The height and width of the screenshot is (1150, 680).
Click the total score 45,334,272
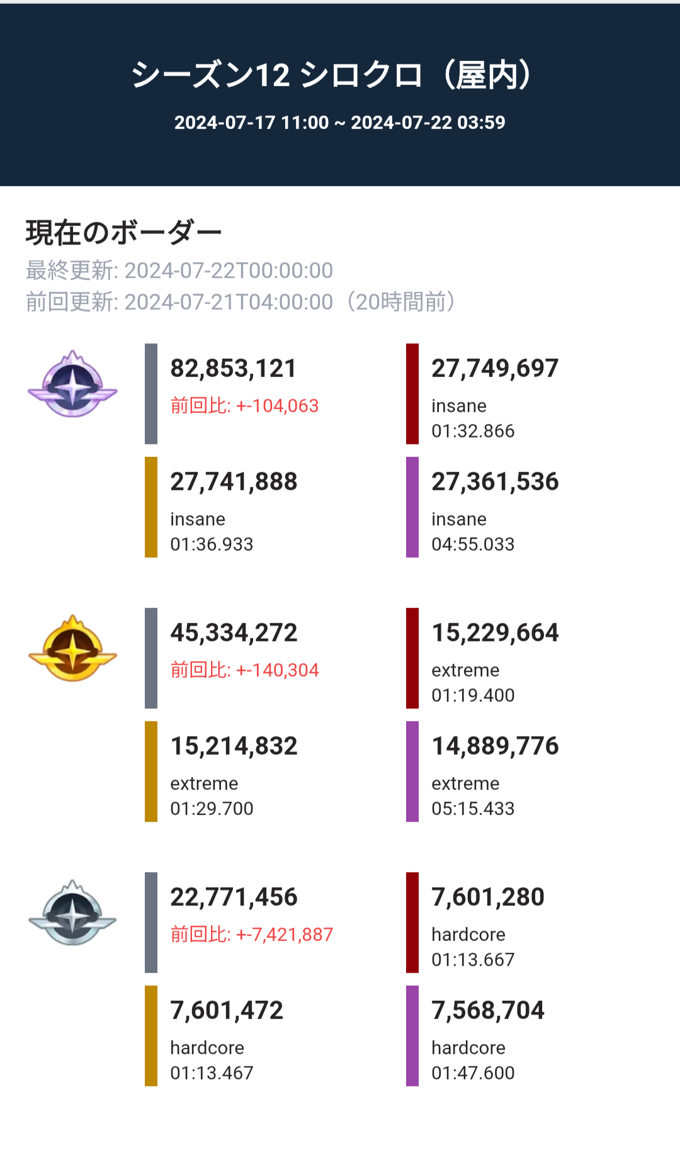coord(234,633)
